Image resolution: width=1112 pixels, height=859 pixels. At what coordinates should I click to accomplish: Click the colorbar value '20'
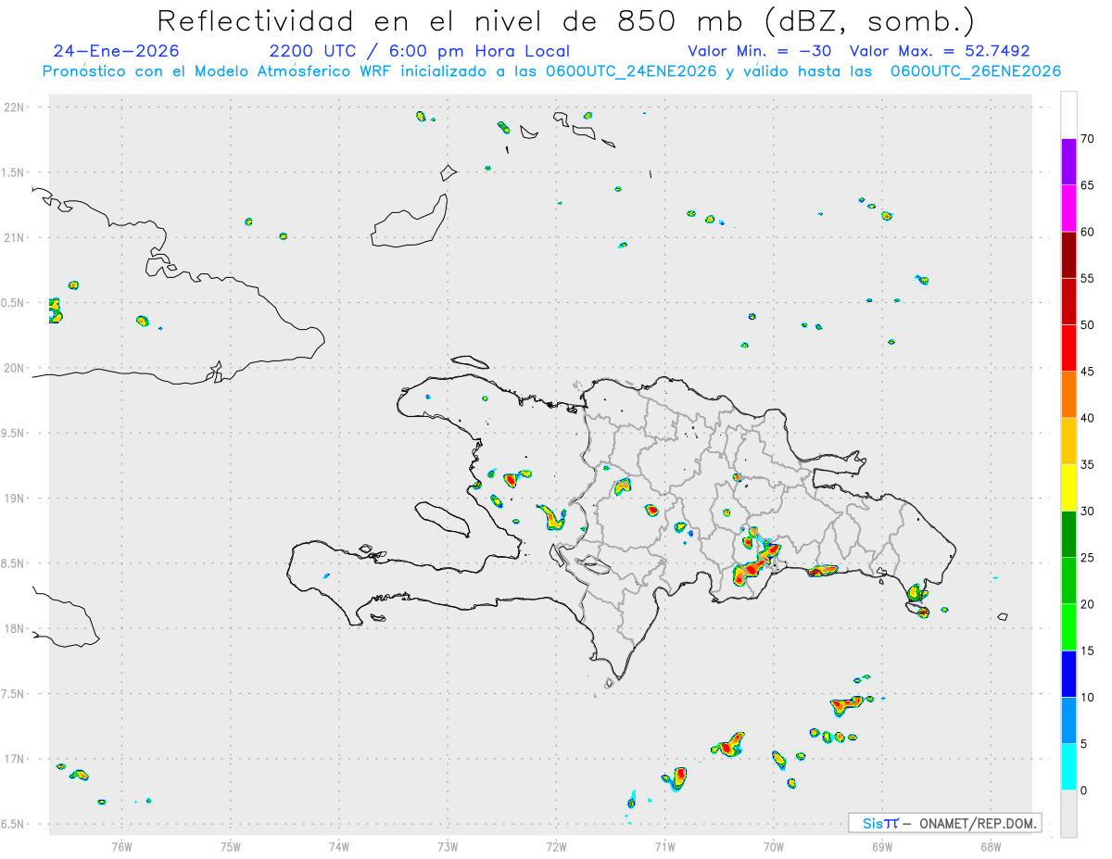pos(1087,604)
